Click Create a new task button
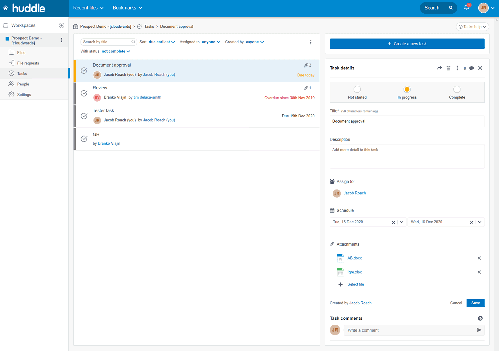The height and width of the screenshot is (351, 499). point(407,44)
